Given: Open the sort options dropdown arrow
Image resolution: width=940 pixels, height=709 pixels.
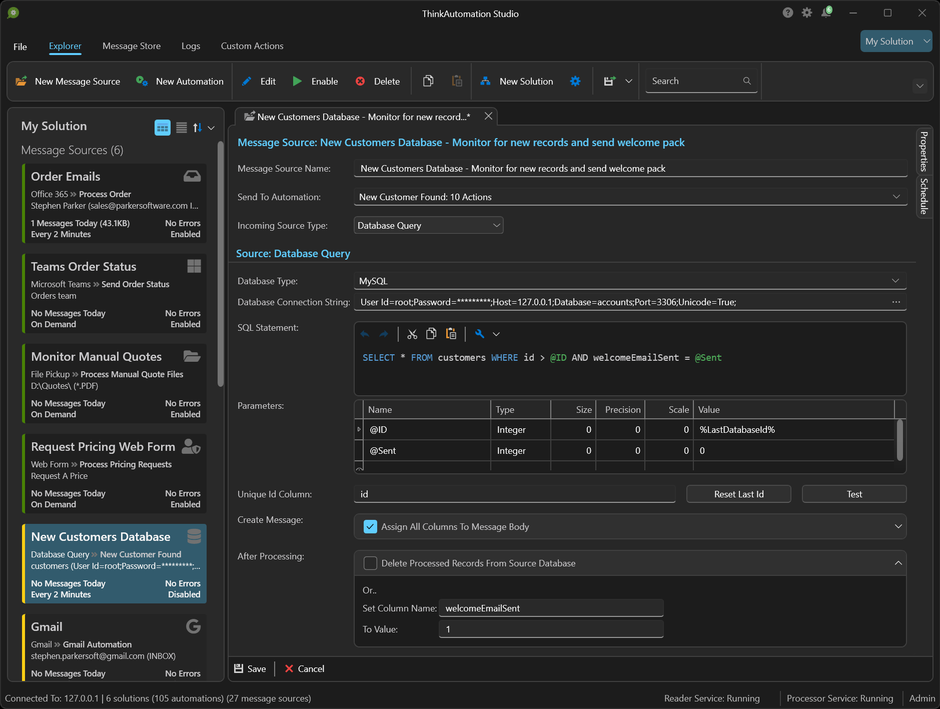Looking at the screenshot, I should point(211,128).
